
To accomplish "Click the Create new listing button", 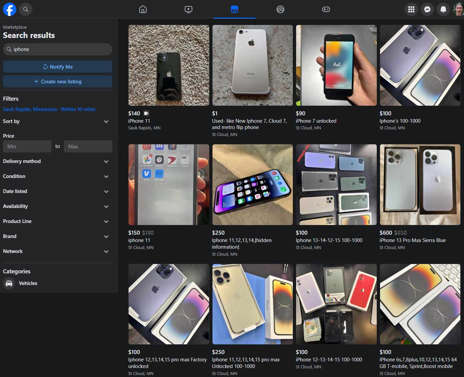I will point(58,81).
